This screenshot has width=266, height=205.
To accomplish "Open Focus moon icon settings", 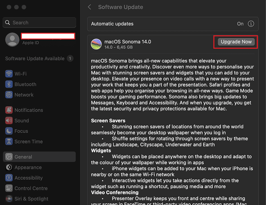I will [9, 131].
